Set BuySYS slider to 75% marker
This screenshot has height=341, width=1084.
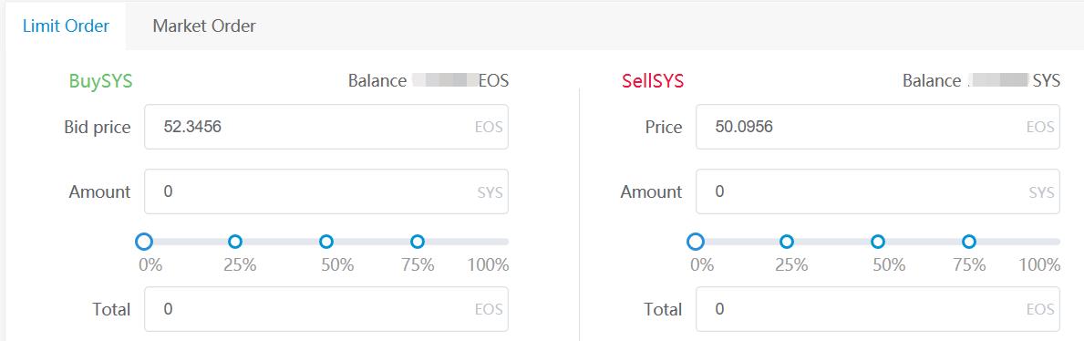417,242
